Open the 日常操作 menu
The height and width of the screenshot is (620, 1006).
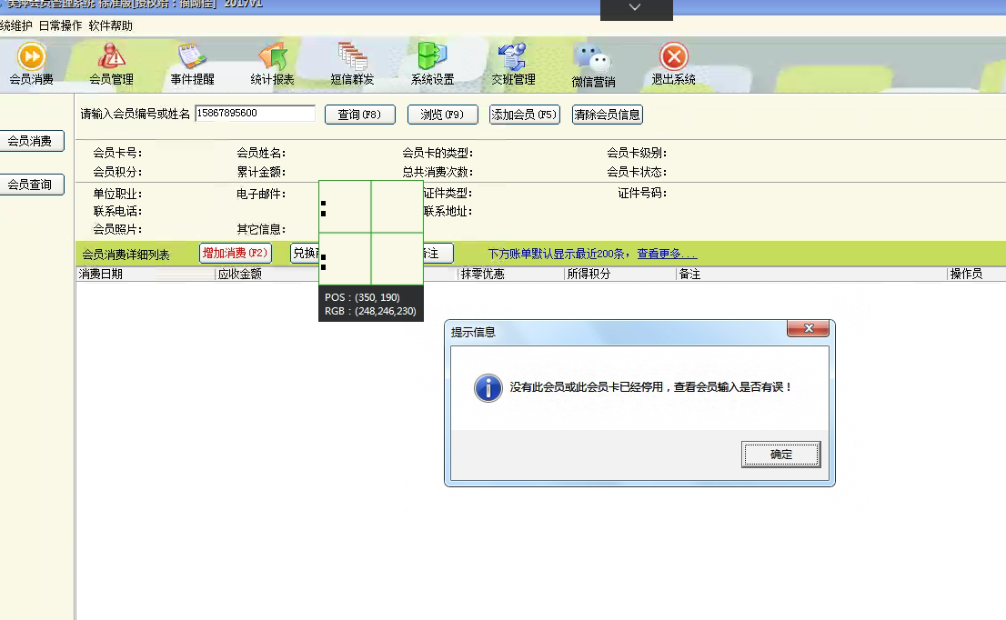[x=60, y=26]
